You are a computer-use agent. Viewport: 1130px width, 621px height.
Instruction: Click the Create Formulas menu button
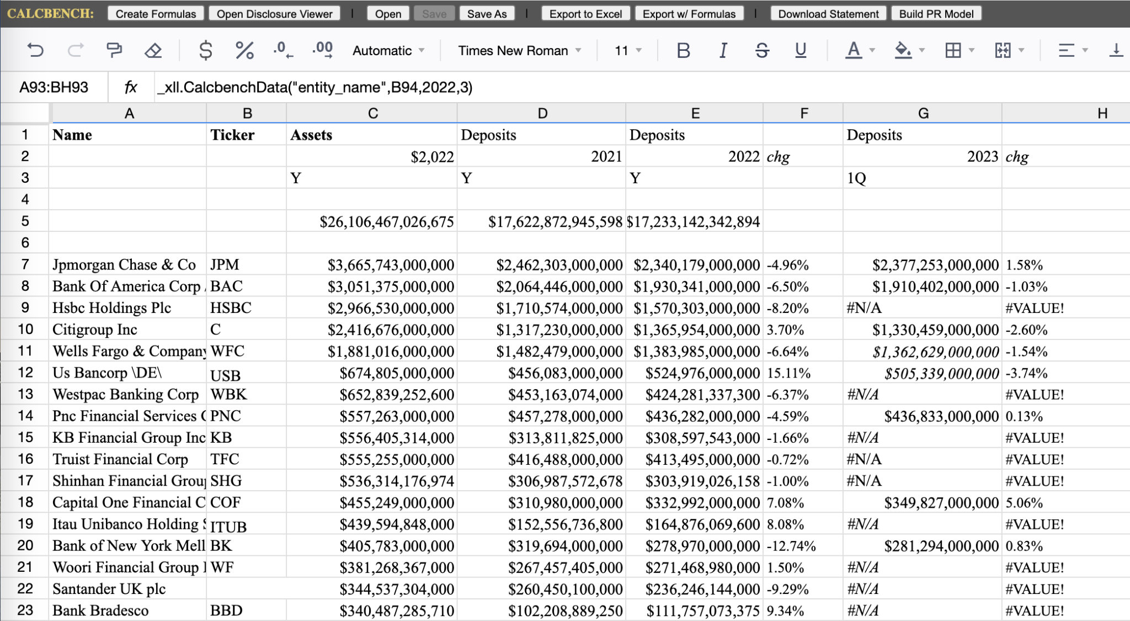tap(156, 14)
